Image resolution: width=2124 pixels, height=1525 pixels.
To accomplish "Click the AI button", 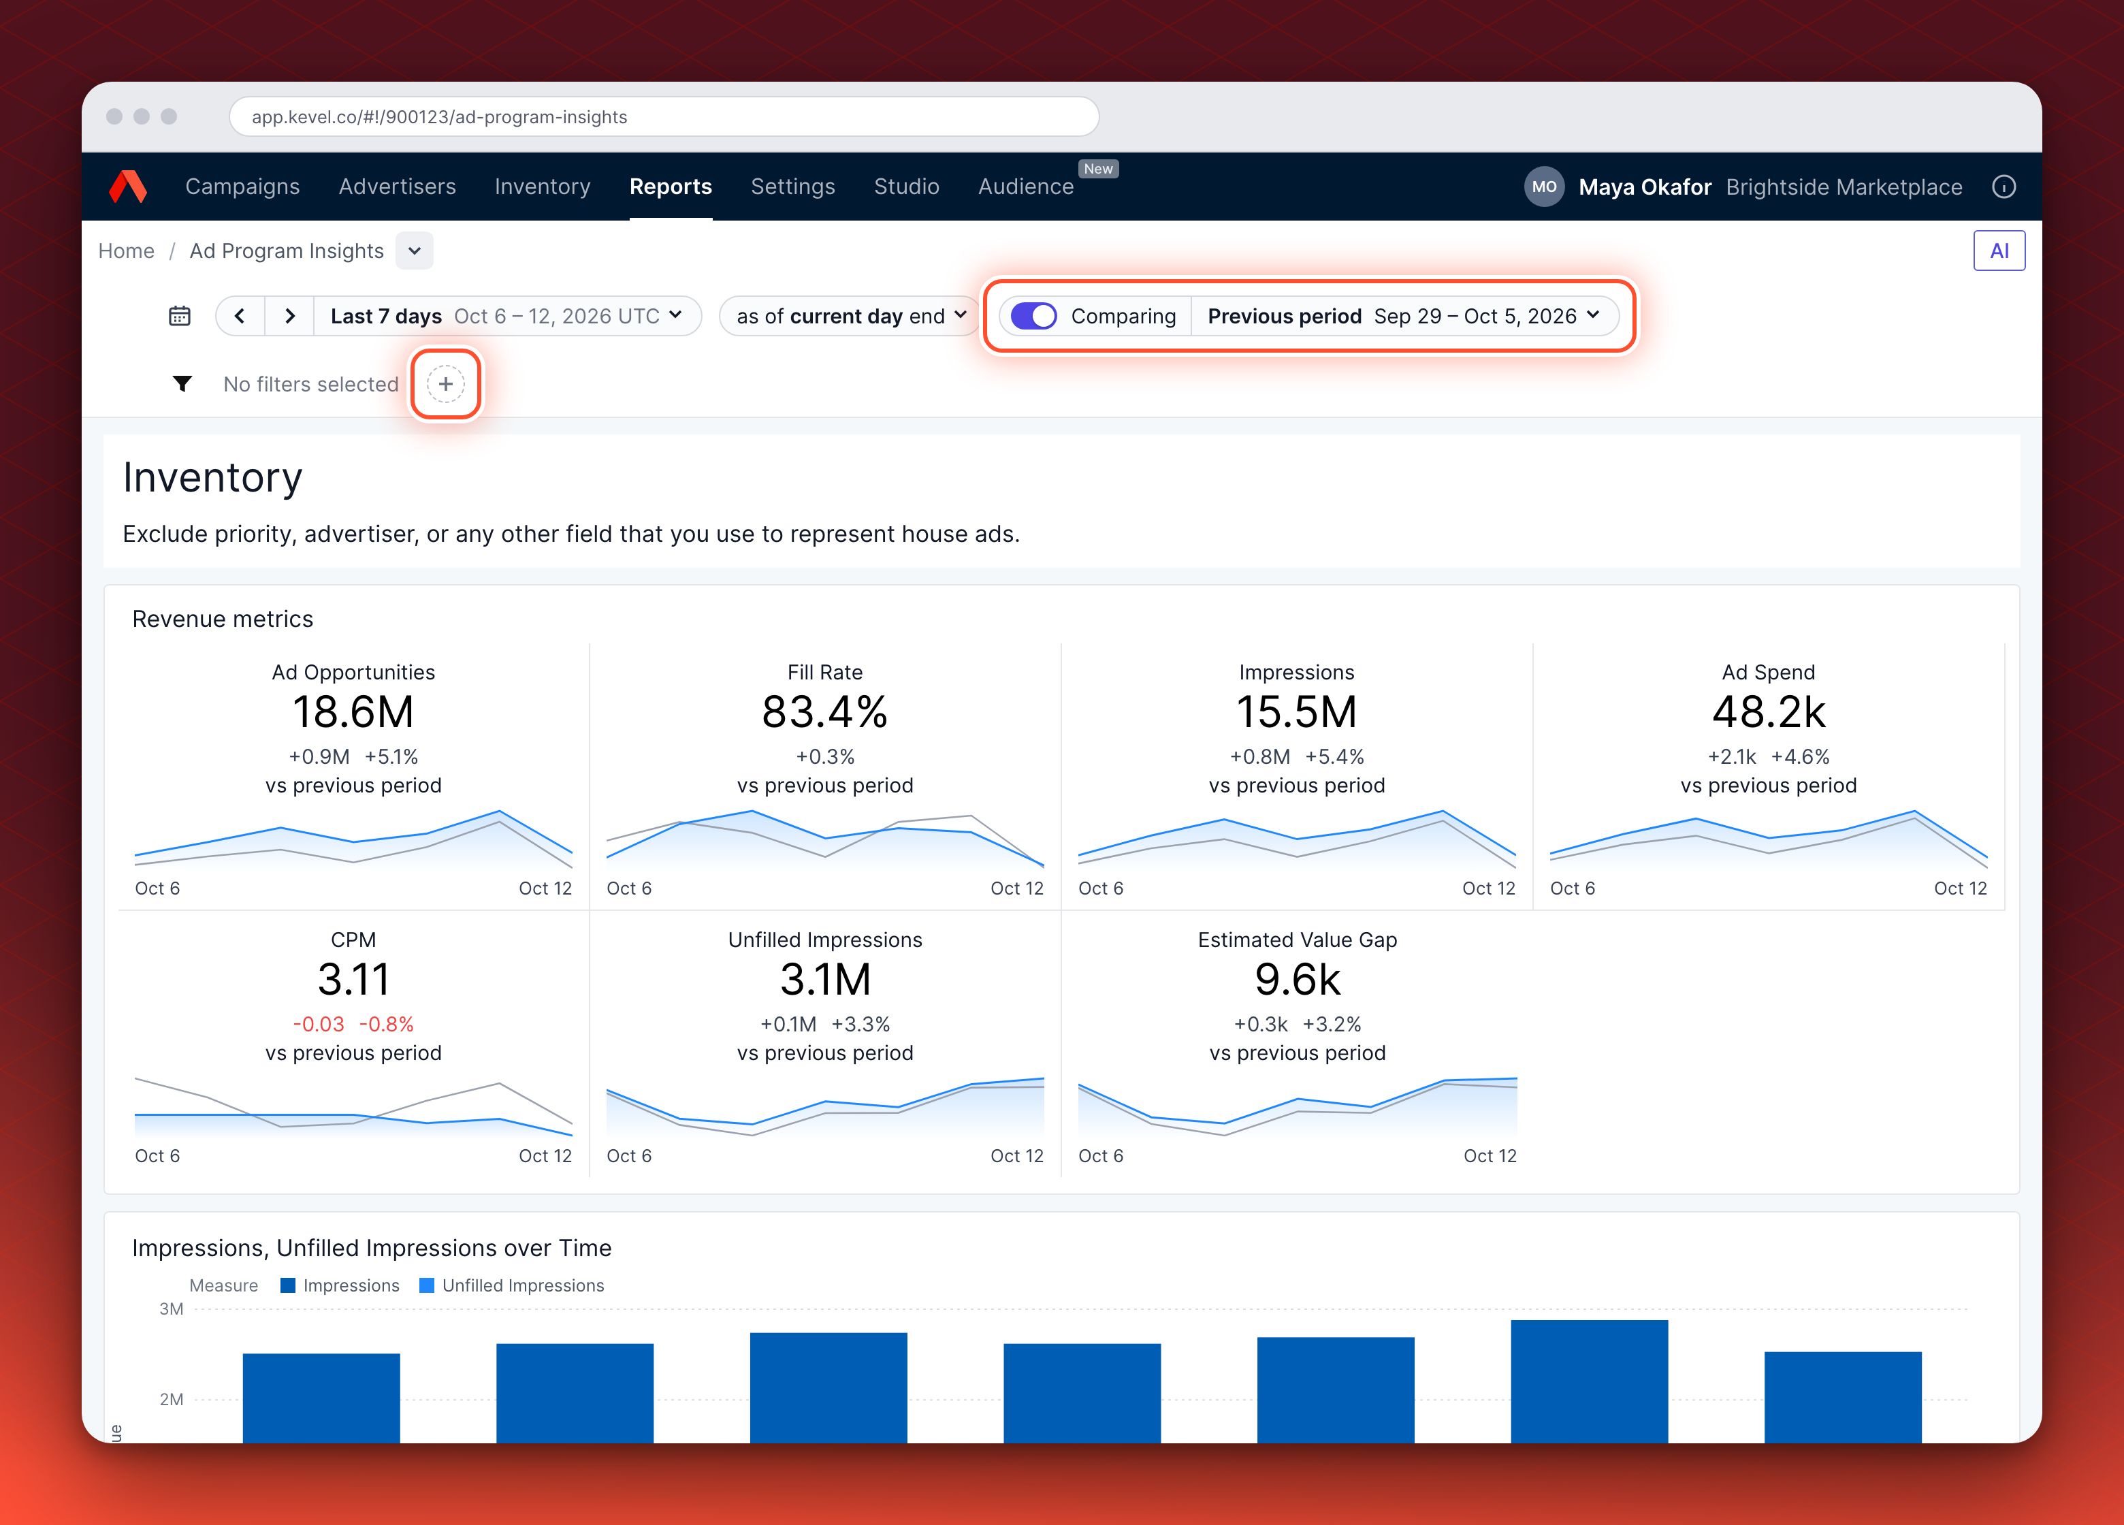I will 1999,251.
